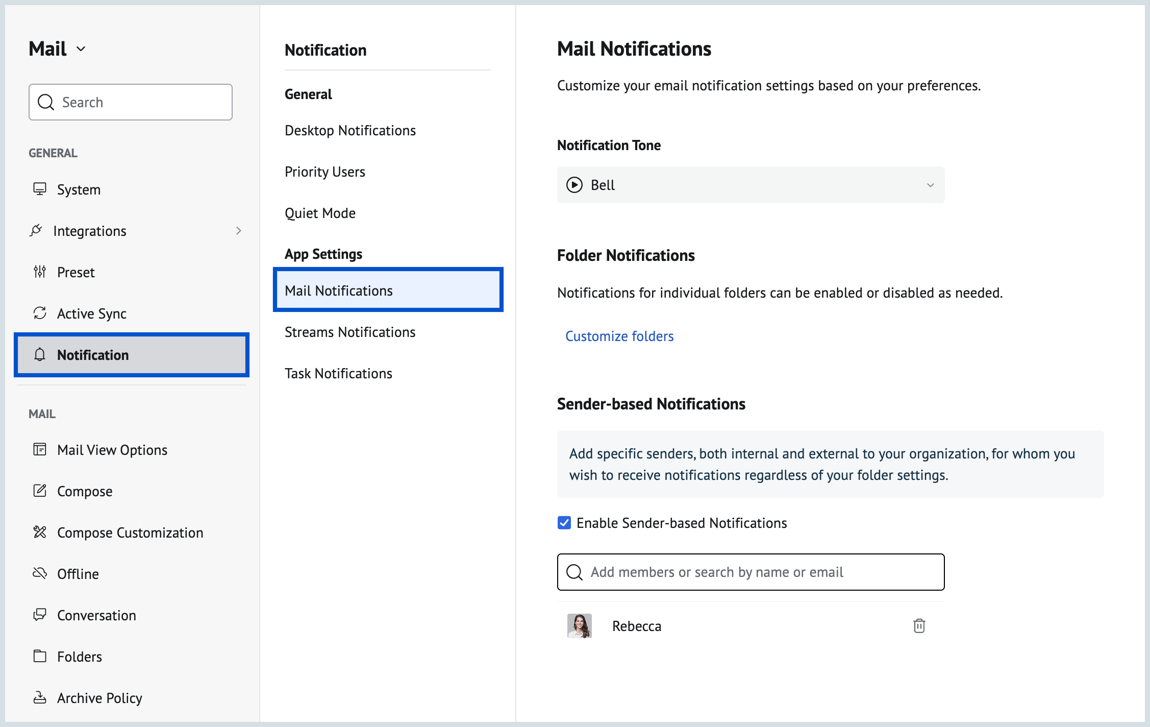Viewport: 1150px width, 727px height.
Task: Select the Notification bell icon in sidebar
Action: tap(40, 355)
